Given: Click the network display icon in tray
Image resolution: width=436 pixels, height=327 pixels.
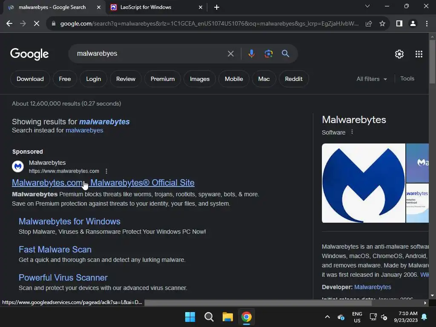Looking at the screenshot, I should coord(373,317).
